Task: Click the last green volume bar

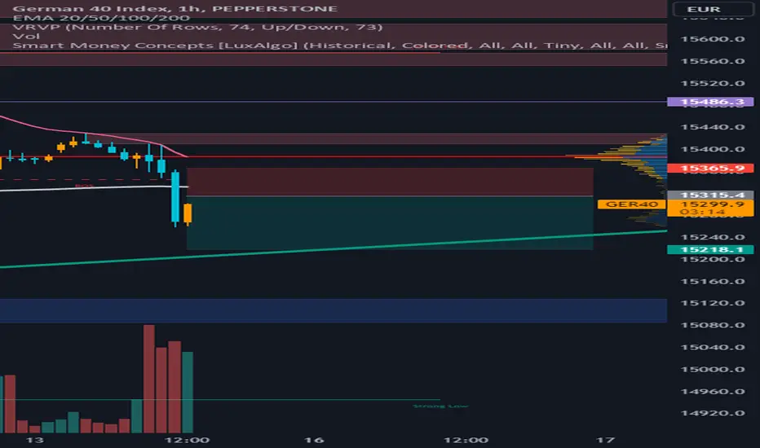Action: [188, 393]
